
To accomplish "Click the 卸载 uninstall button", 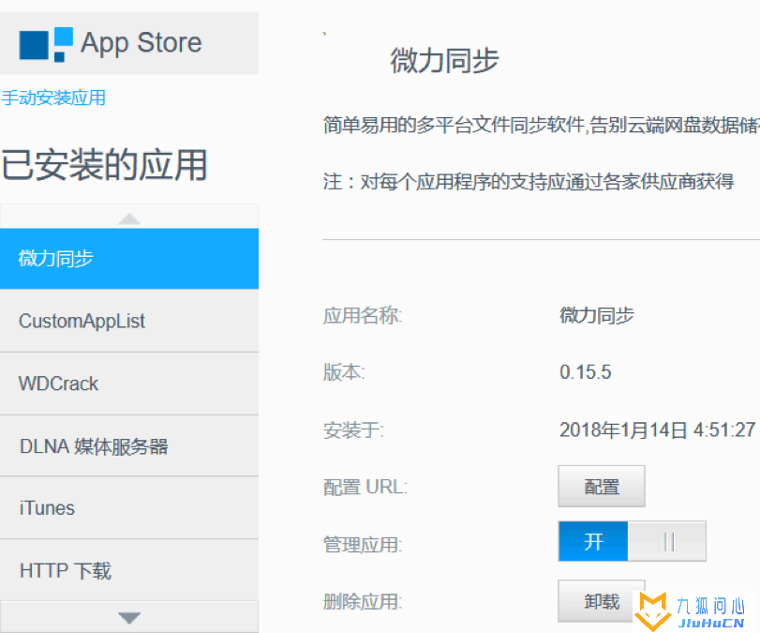I will tap(602, 601).
